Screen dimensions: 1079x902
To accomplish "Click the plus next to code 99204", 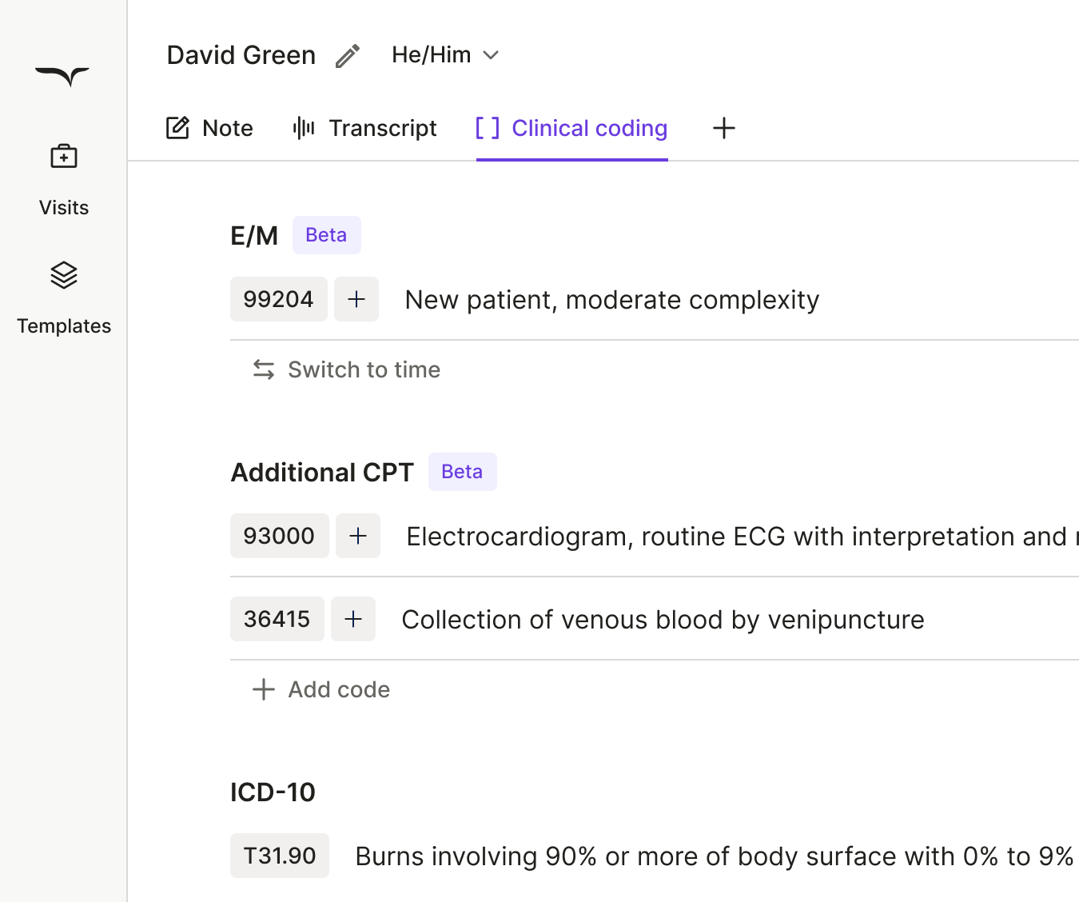I will coord(356,299).
